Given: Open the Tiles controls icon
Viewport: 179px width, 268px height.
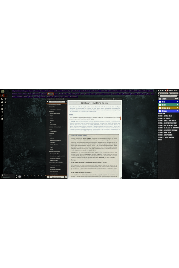Looking at the screenshot, I should [2, 102].
